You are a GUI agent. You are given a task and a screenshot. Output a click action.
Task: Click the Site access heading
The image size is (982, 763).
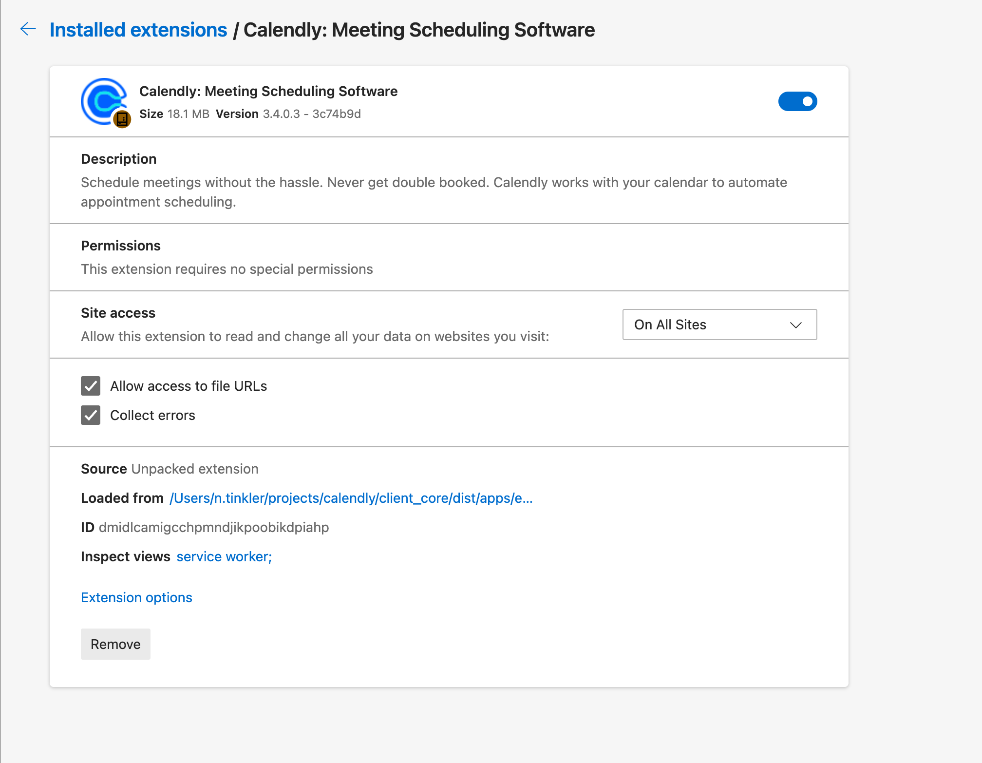118,313
